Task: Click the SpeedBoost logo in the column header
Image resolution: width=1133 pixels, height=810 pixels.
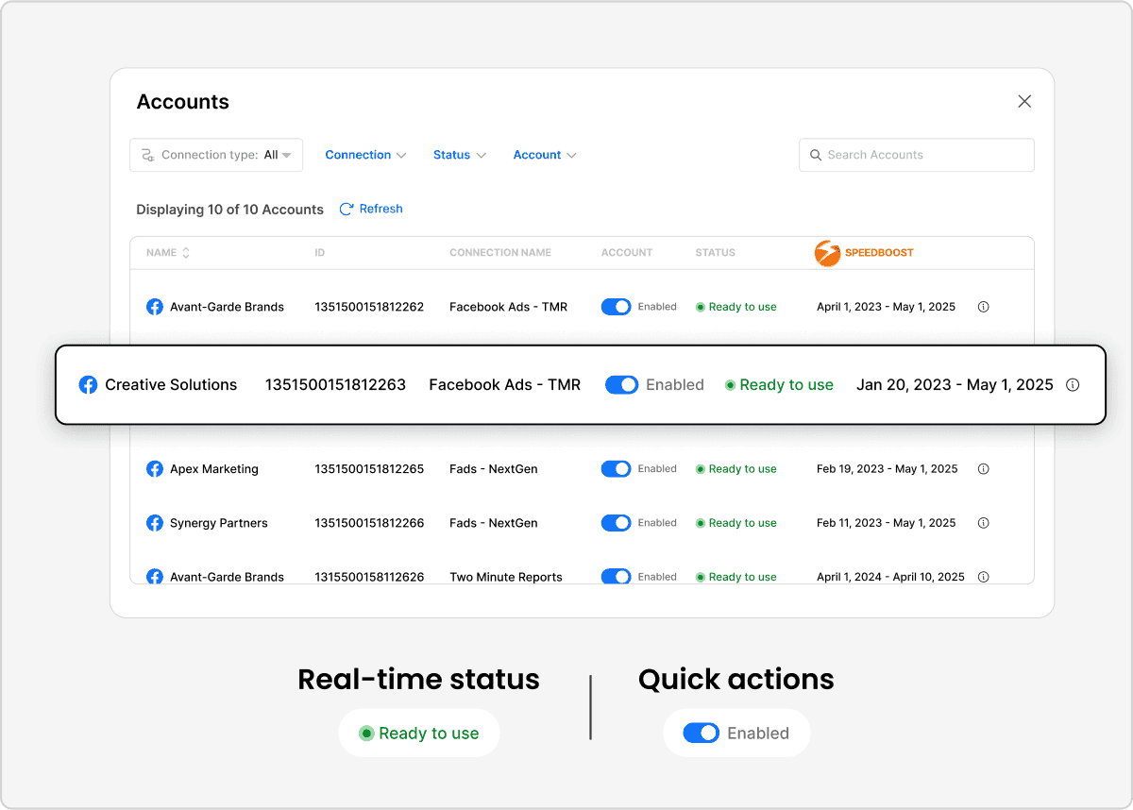Action: click(827, 253)
